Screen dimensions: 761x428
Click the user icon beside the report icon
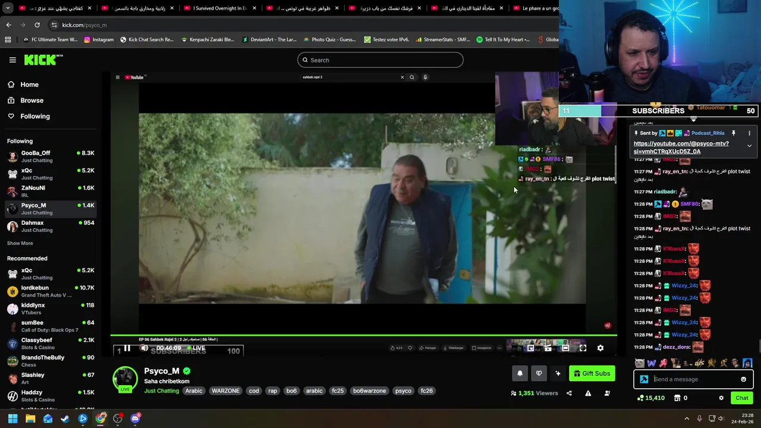point(607,394)
